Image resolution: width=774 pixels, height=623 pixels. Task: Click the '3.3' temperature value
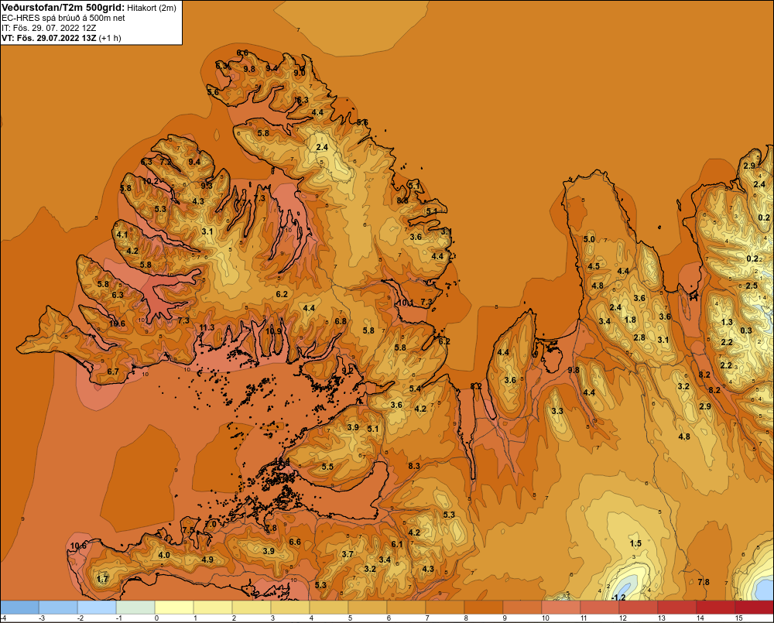557,411
